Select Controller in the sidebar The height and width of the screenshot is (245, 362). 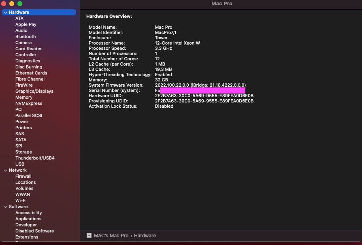tap(26, 55)
